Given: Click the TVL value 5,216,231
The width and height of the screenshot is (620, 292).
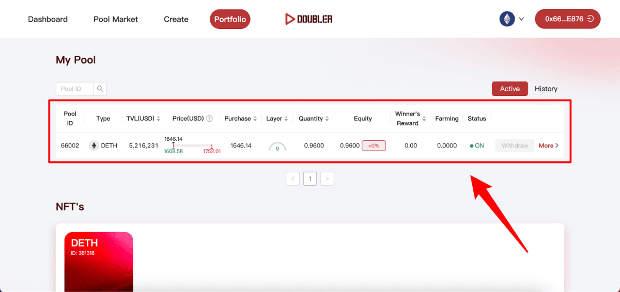Looking at the screenshot, I should tap(143, 145).
